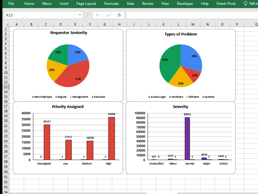Click the Insert Function fx icon
The image size is (258, 194).
pos(119,15)
